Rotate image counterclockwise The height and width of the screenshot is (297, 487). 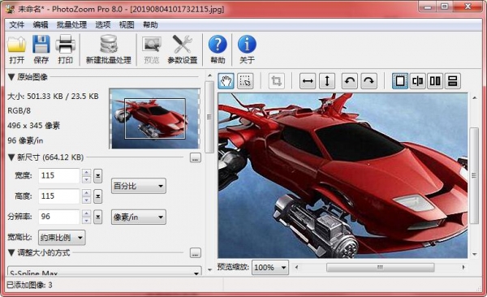coord(350,81)
